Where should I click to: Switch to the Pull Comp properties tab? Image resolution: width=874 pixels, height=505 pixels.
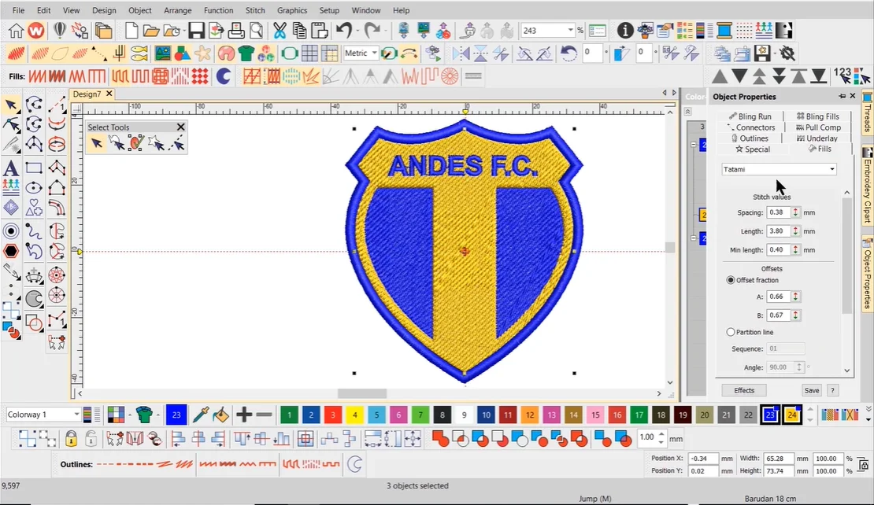tap(818, 127)
